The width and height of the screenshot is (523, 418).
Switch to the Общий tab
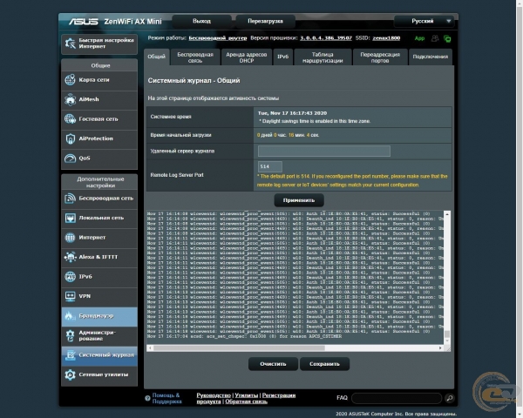pyautogui.click(x=157, y=57)
